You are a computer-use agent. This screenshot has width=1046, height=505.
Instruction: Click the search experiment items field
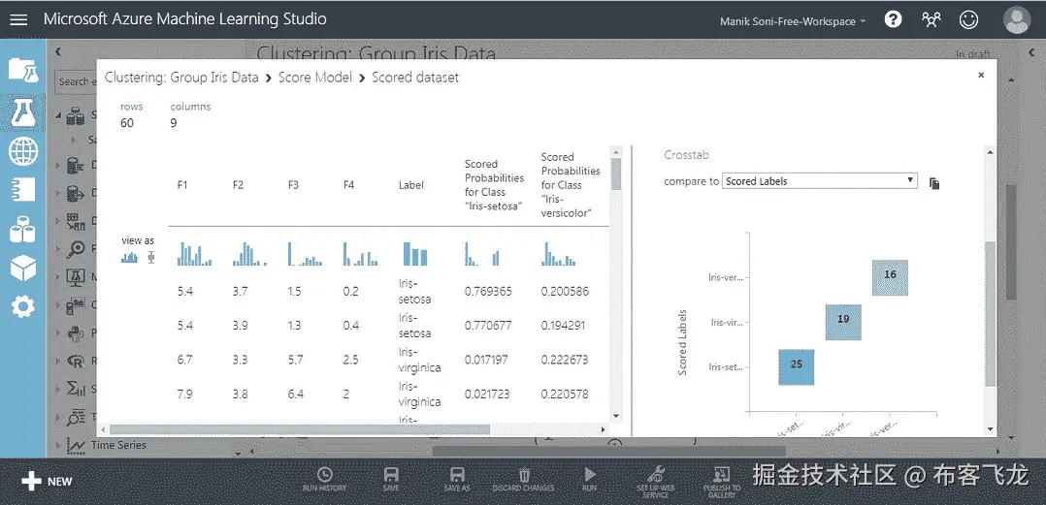75,81
